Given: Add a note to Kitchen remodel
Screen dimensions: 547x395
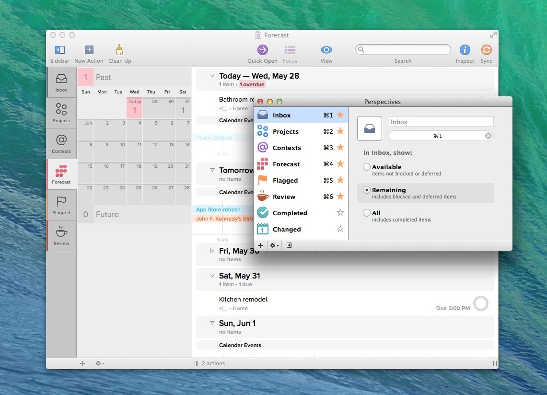Looking at the screenshot, I should (x=223, y=308).
